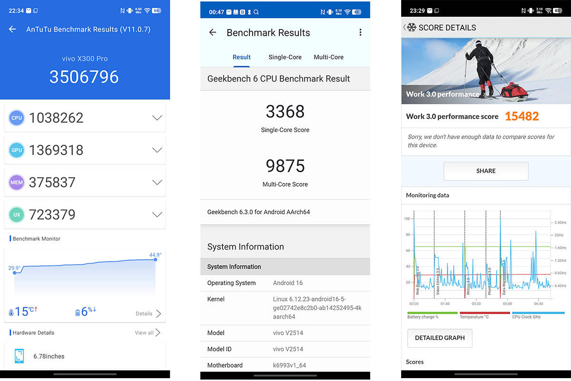Click the Single-Core score 3368
571x381 pixels.
pos(285,111)
